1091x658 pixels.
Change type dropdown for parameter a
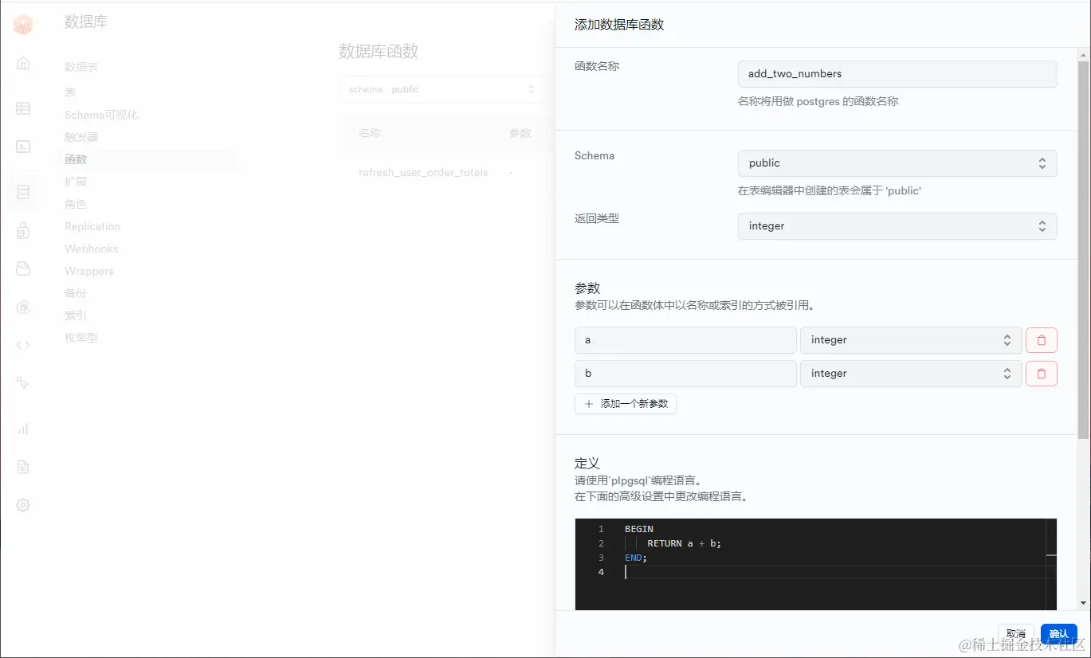(x=911, y=340)
